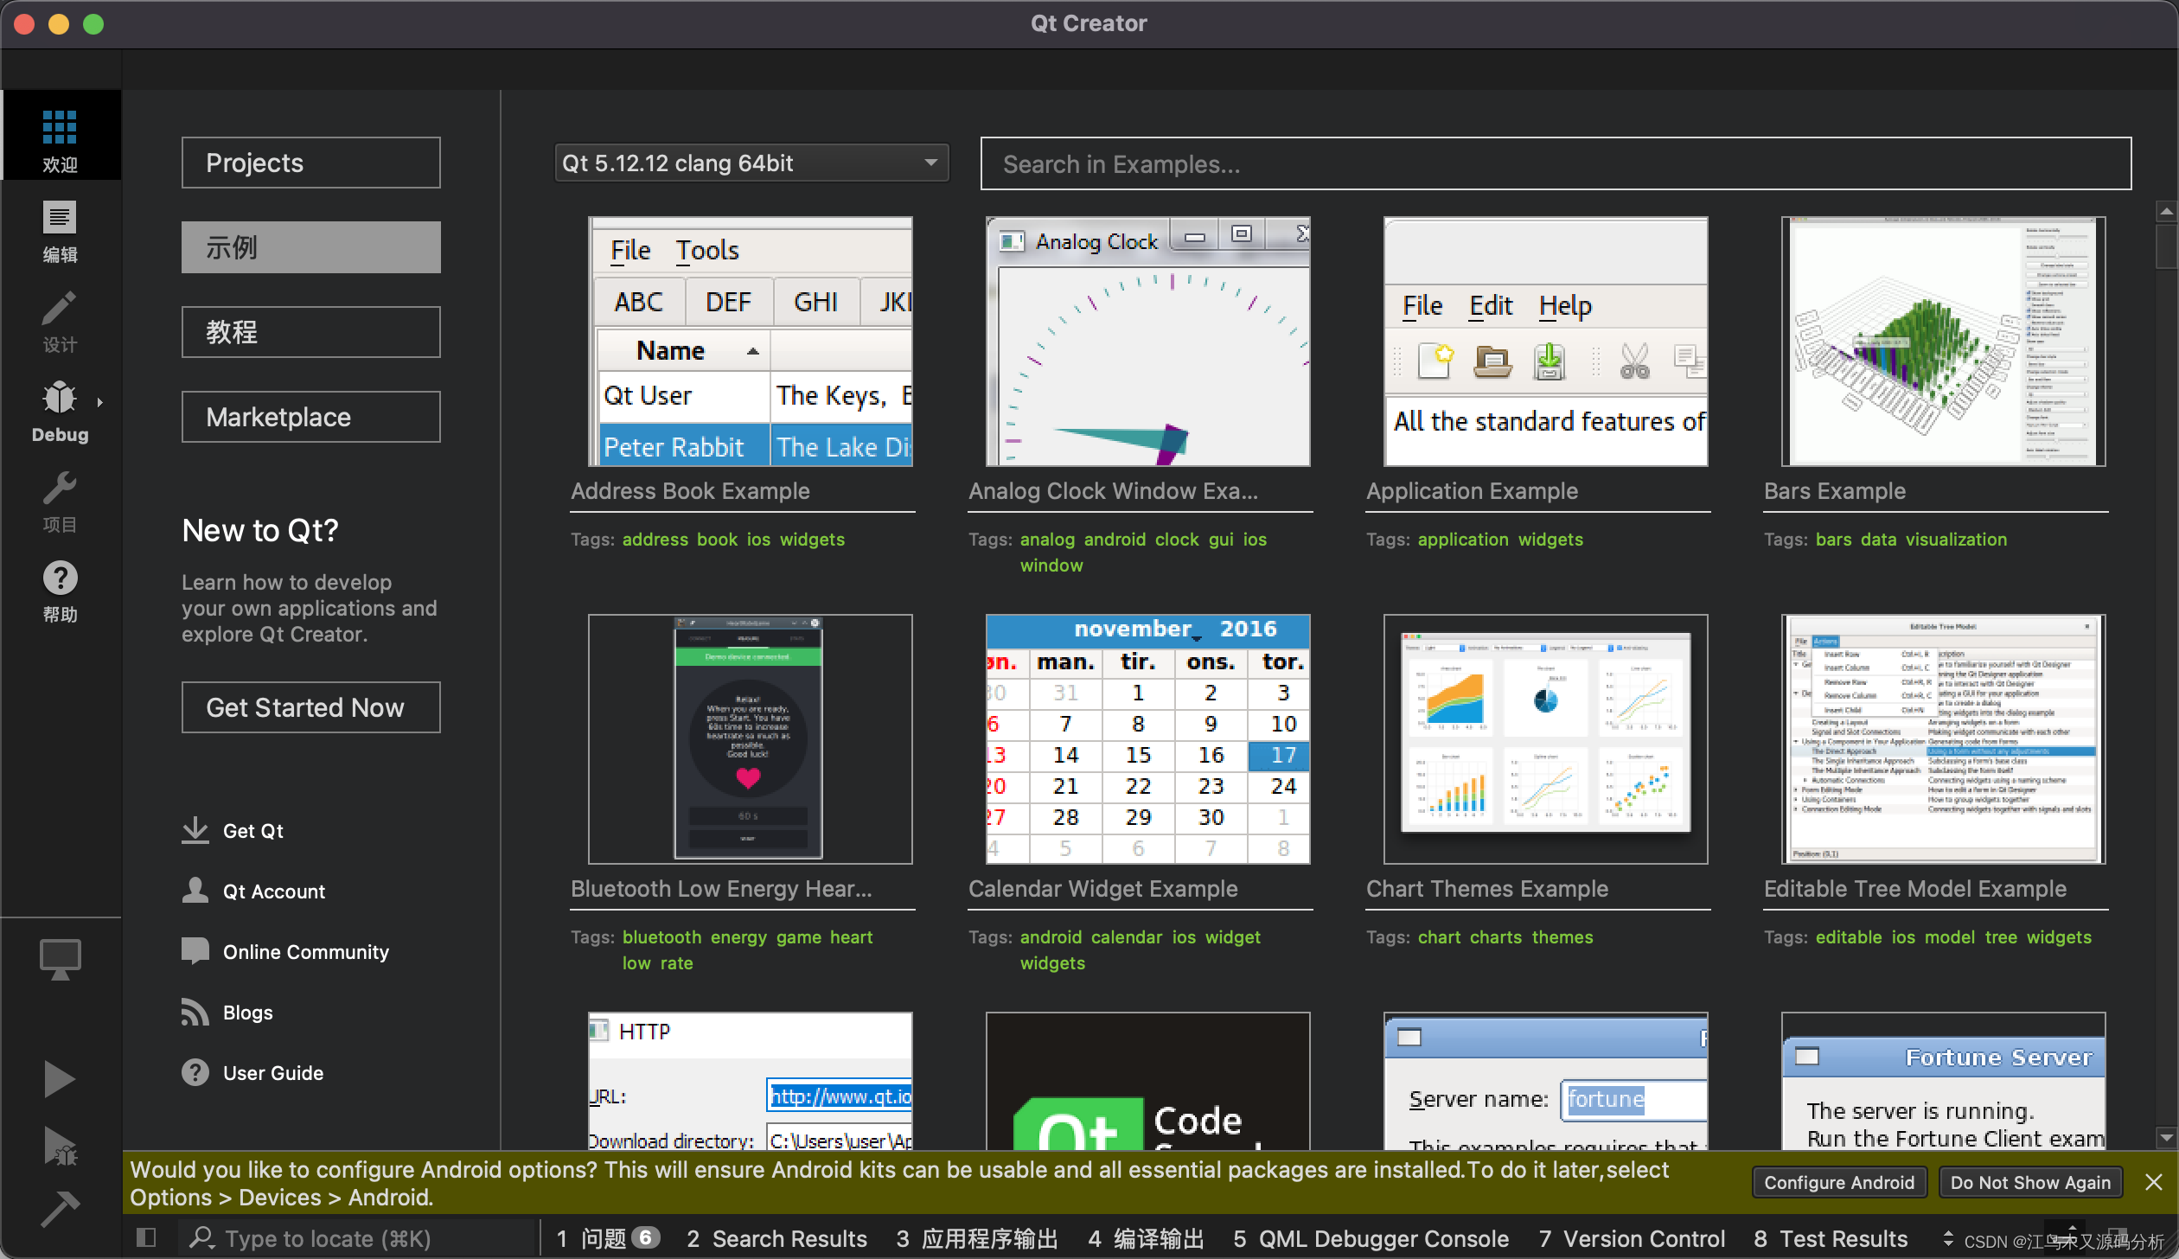This screenshot has height=1259, width=2179.
Task: Filter by the 'application' tag
Action: tap(1463, 540)
